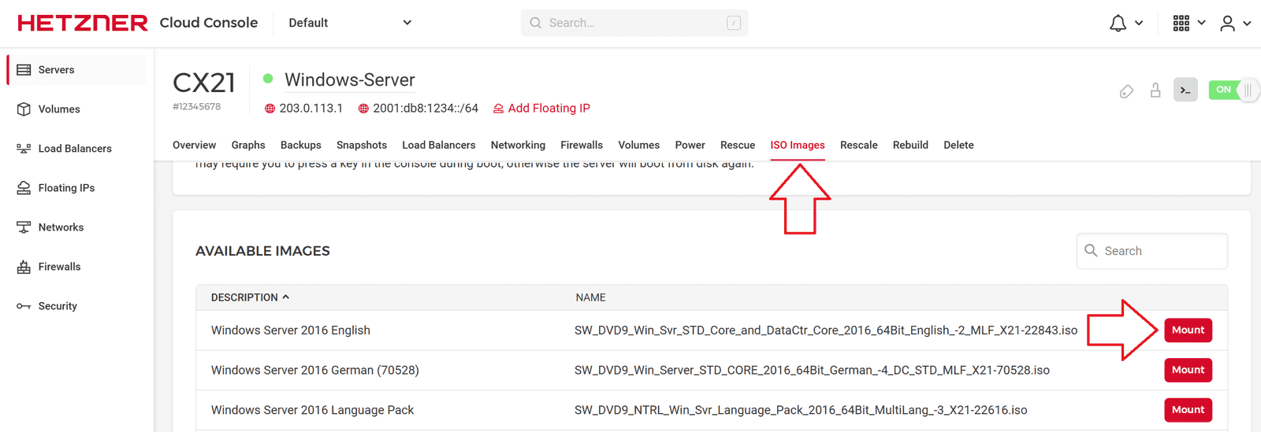Open Security in the sidebar
Viewport: 1261px width, 432px height.
pyautogui.click(x=58, y=306)
